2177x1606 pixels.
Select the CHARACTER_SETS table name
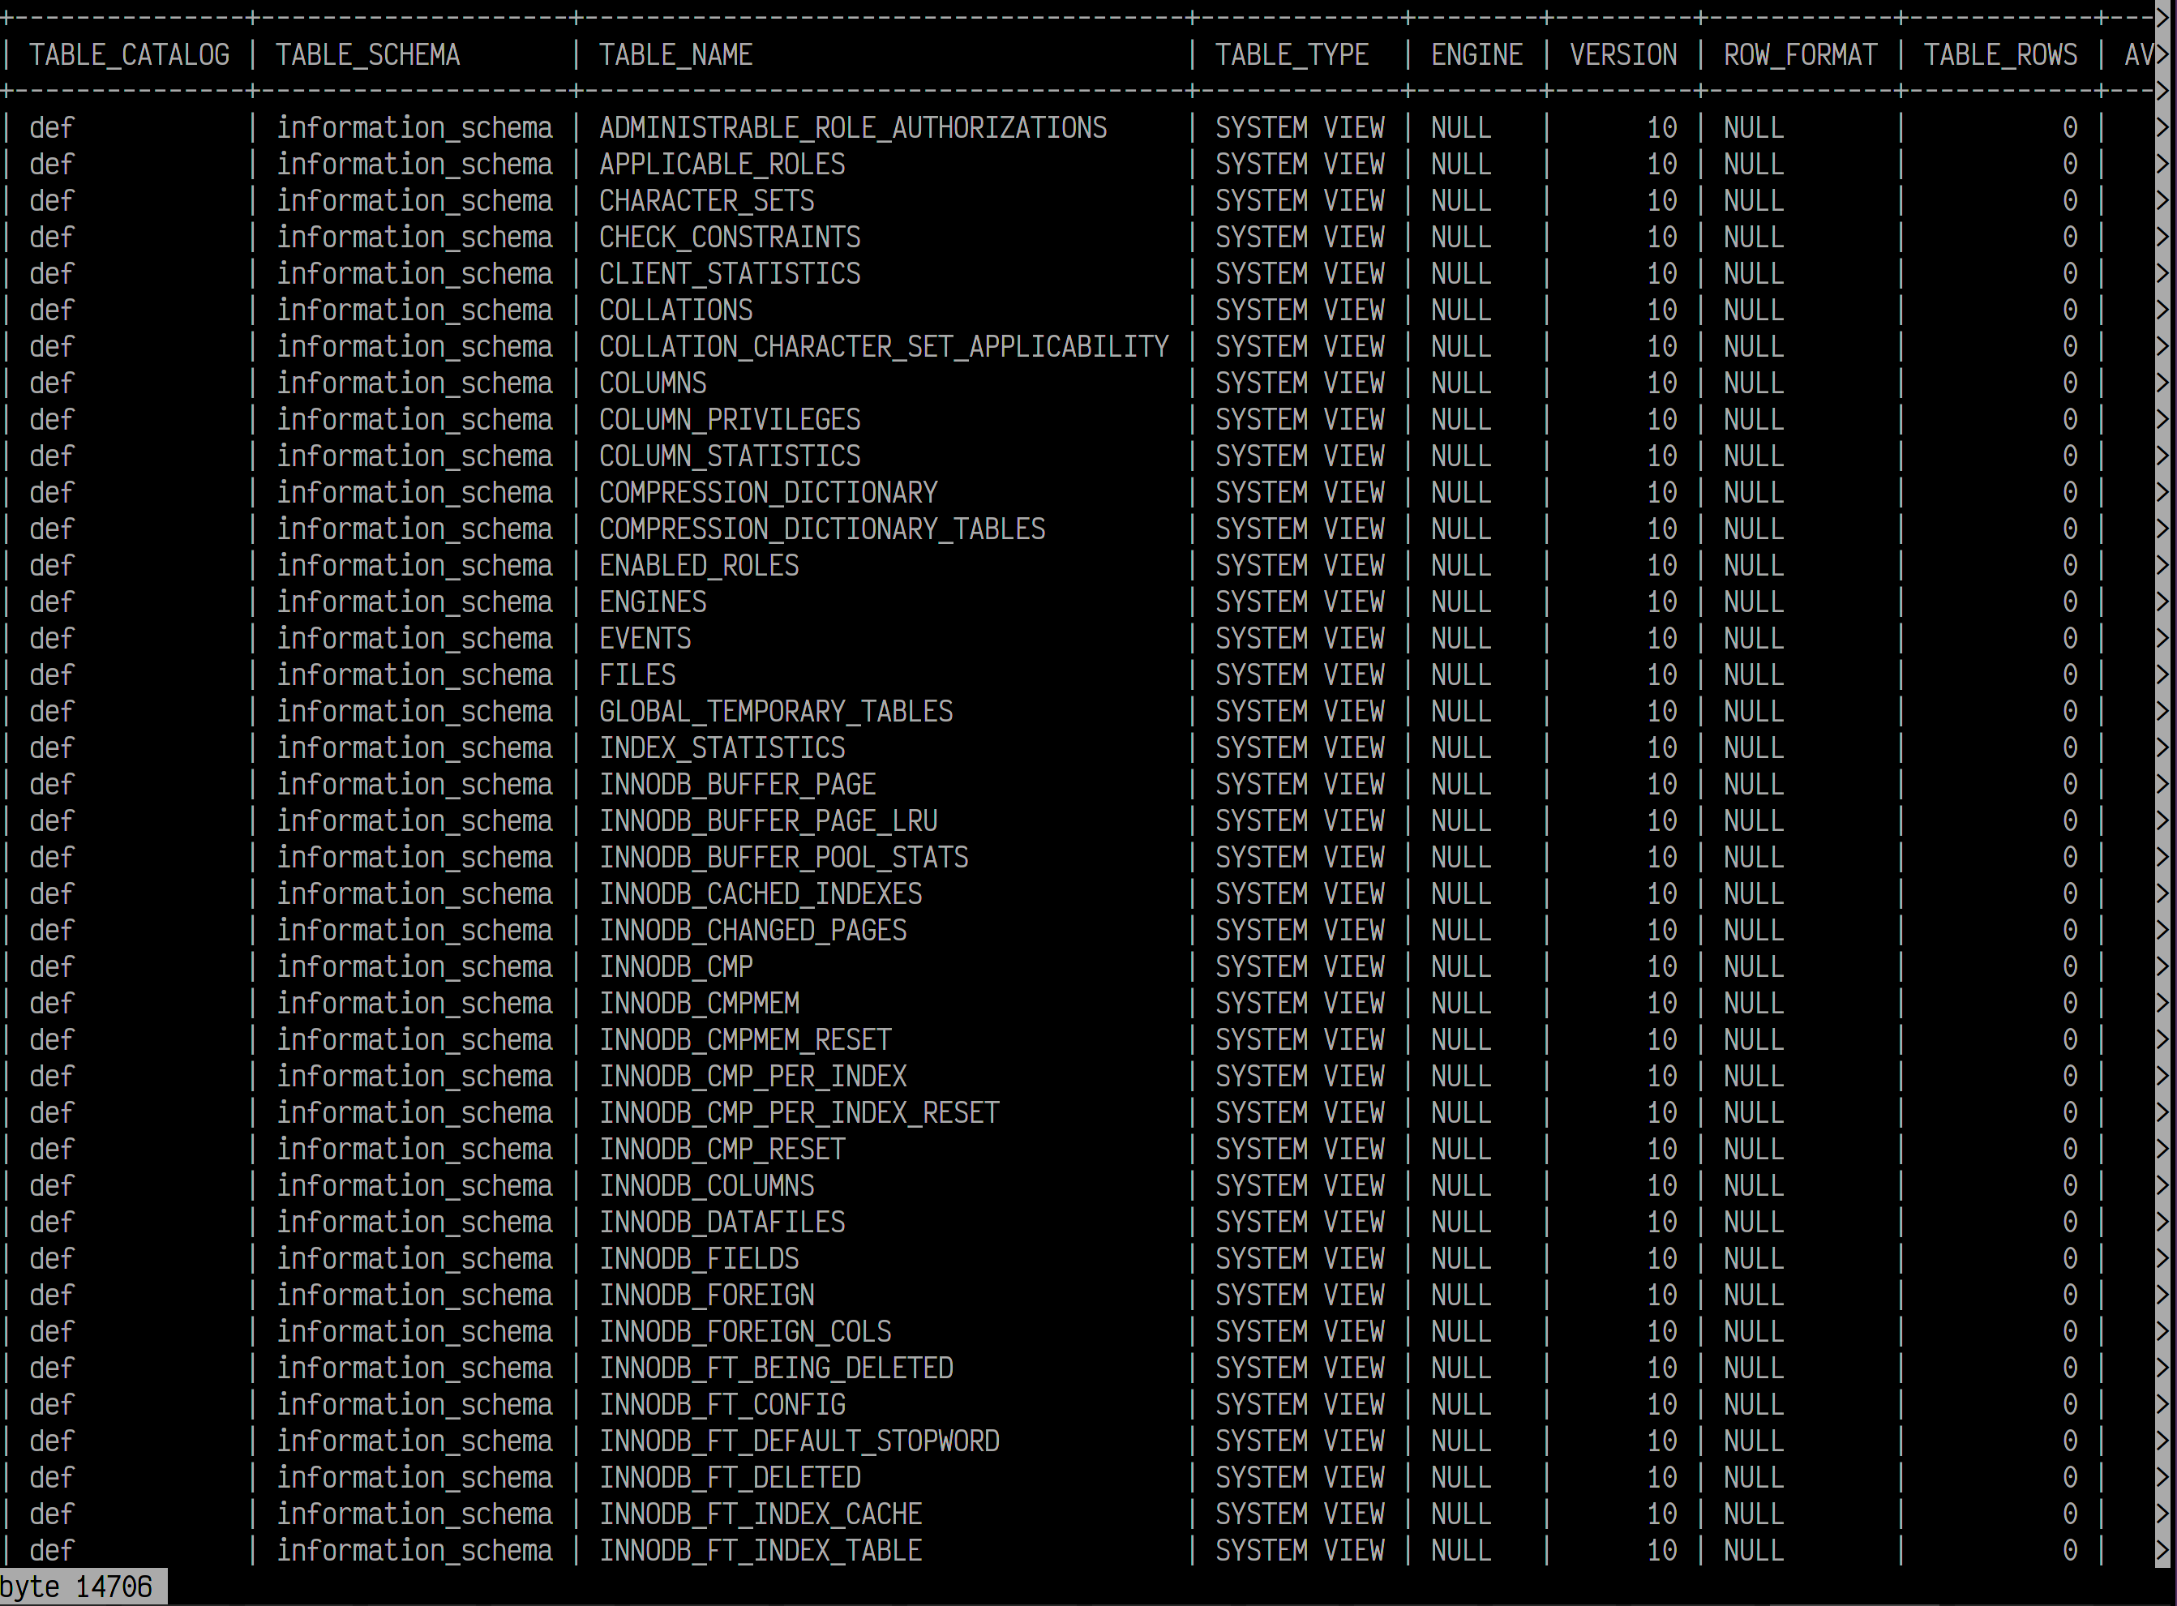707,200
